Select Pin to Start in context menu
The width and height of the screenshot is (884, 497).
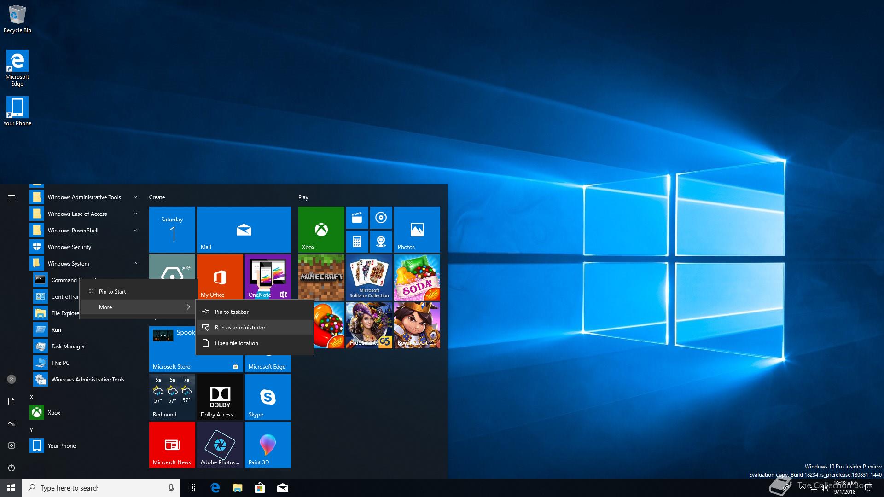[138, 291]
